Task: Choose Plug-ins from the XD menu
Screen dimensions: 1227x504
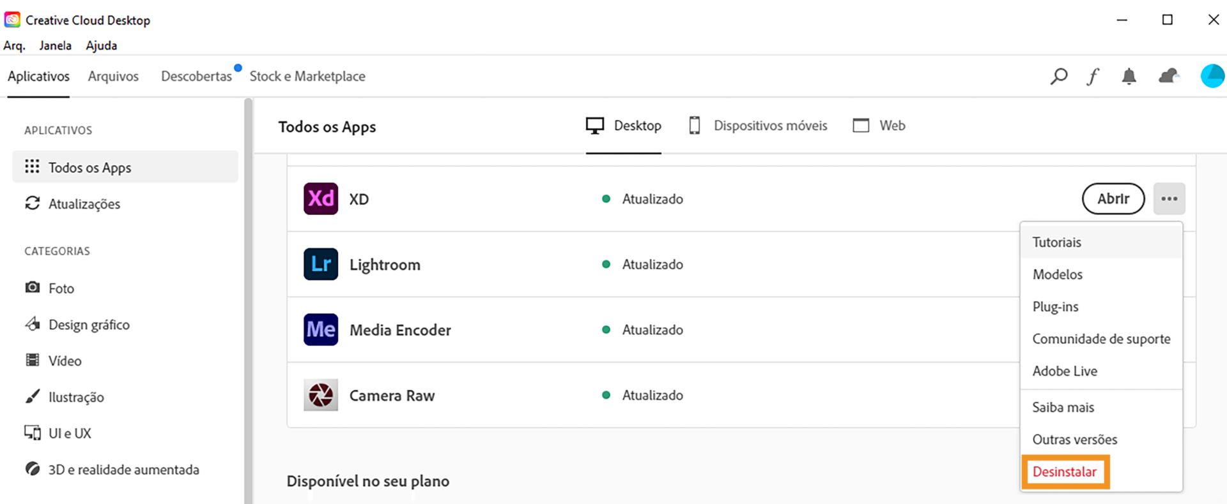Action: [1102, 307]
